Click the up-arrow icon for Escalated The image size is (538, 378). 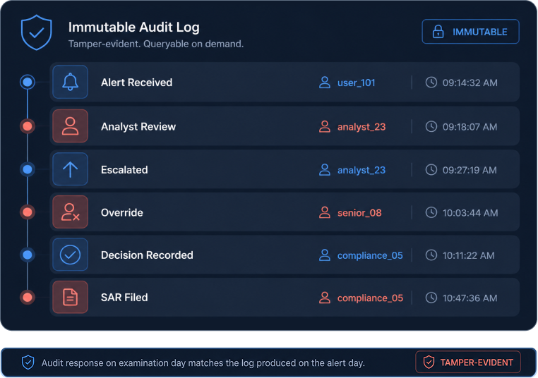pos(71,169)
